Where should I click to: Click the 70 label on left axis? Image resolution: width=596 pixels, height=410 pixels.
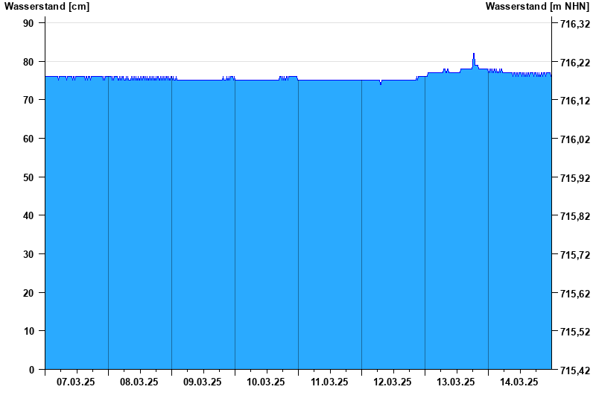click(x=28, y=100)
